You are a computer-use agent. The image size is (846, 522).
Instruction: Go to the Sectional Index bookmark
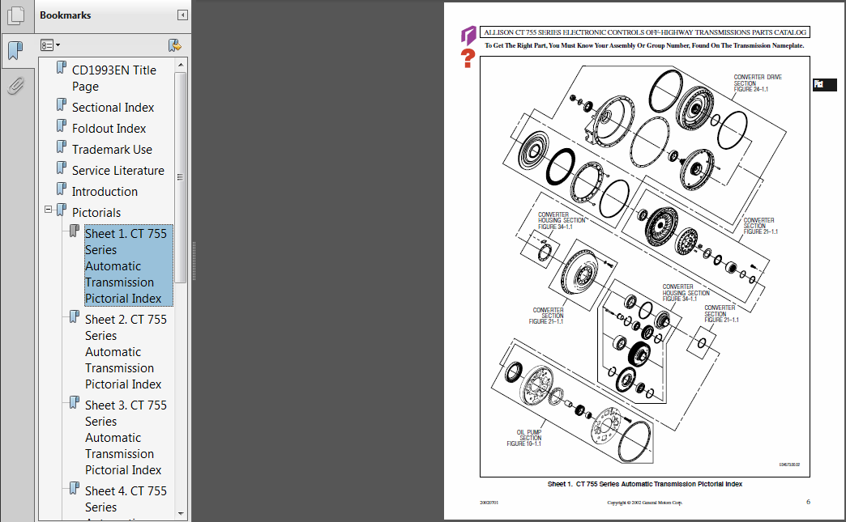click(x=113, y=107)
